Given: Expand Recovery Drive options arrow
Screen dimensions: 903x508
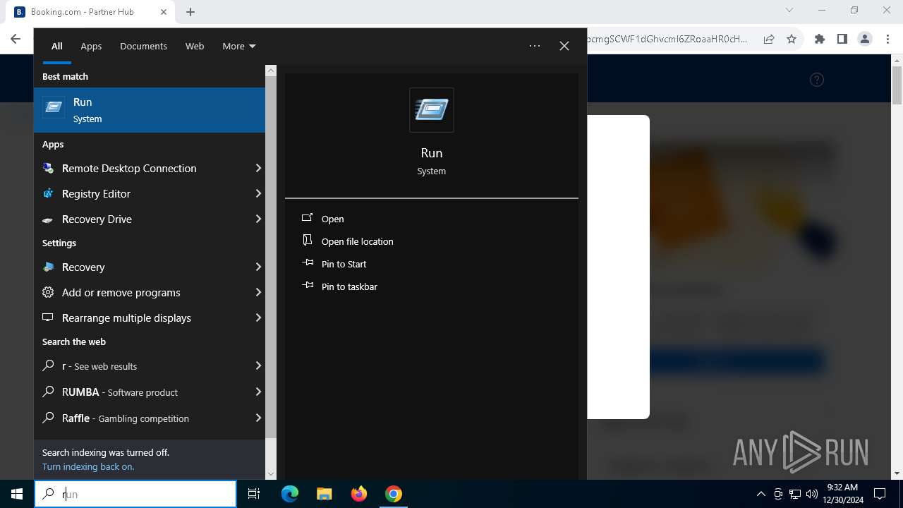Looking at the screenshot, I should pyautogui.click(x=258, y=219).
